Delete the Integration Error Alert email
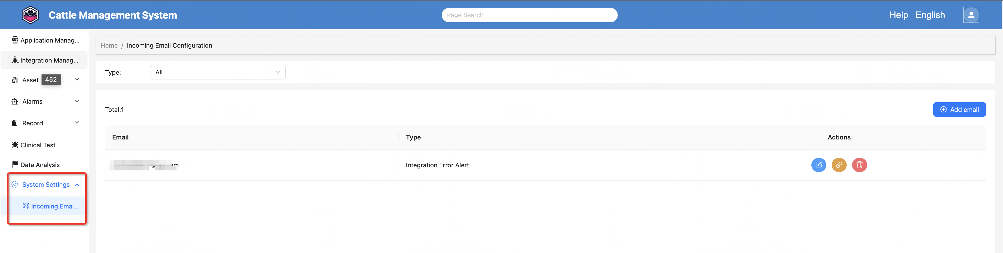 click(859, 165)
